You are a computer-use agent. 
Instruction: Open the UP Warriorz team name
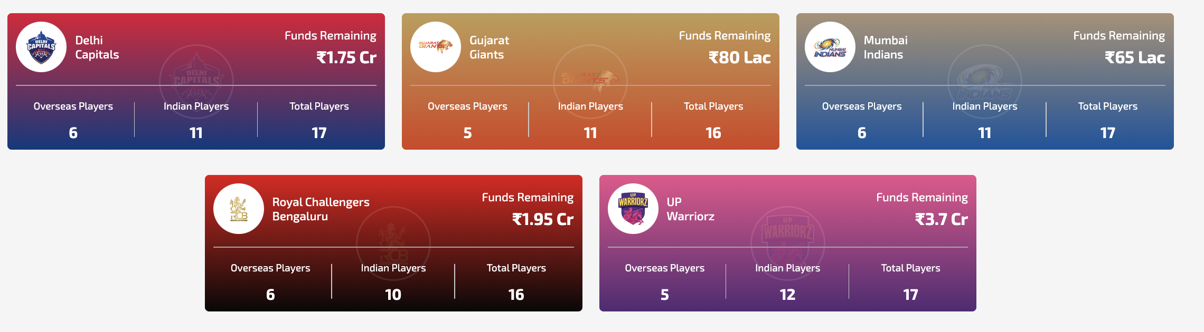click(x=690, y=209)
